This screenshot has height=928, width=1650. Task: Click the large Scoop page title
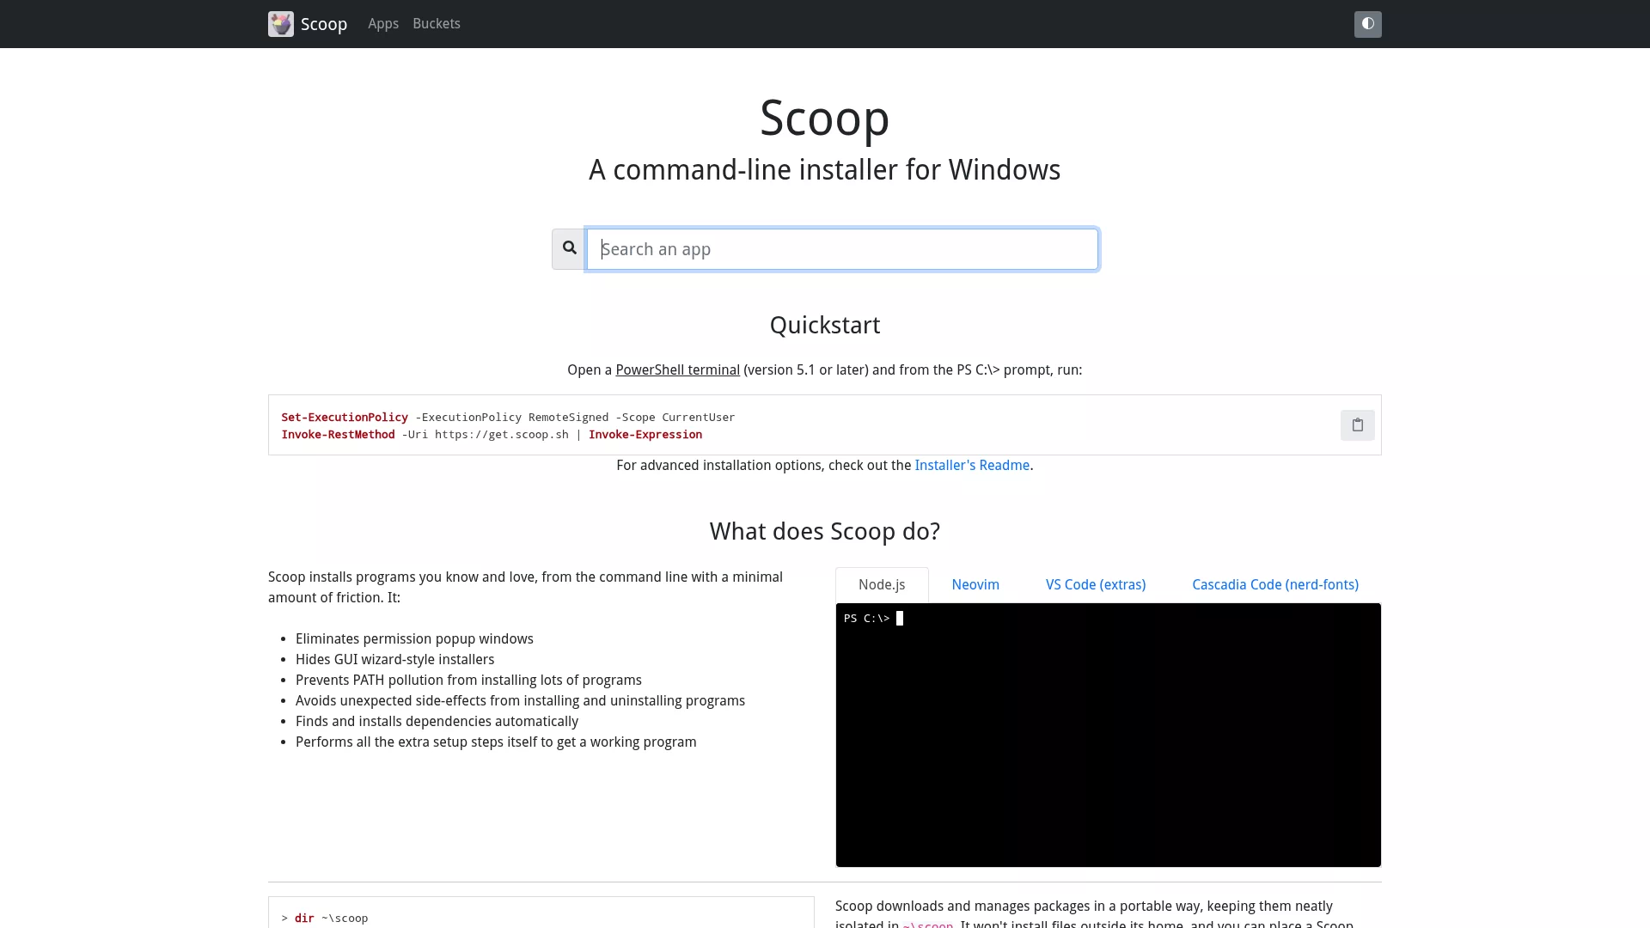pos(825,118)
